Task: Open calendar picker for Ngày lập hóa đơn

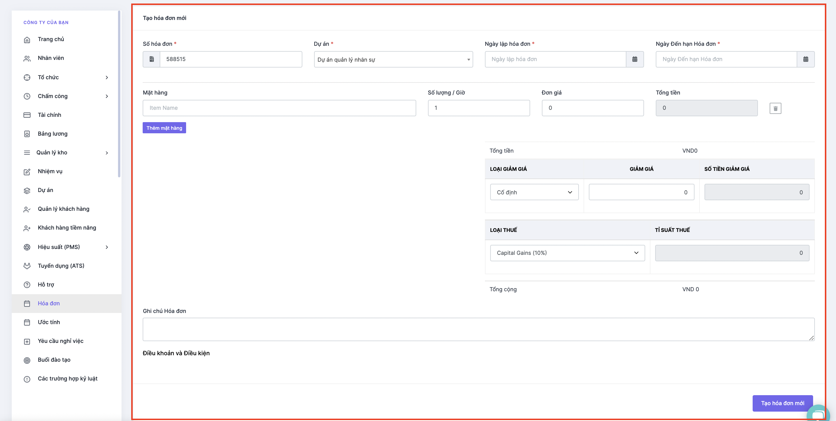Action: click(x=635, y=59)
